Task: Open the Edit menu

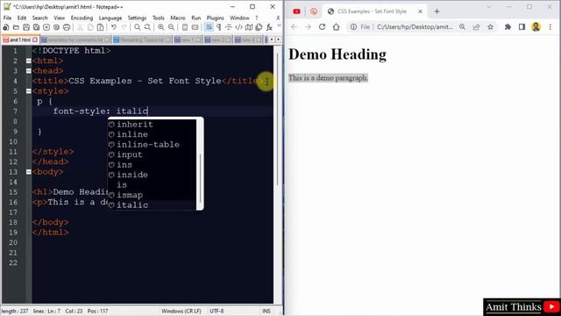Action: pyautogui.click(x=22, y=18)
